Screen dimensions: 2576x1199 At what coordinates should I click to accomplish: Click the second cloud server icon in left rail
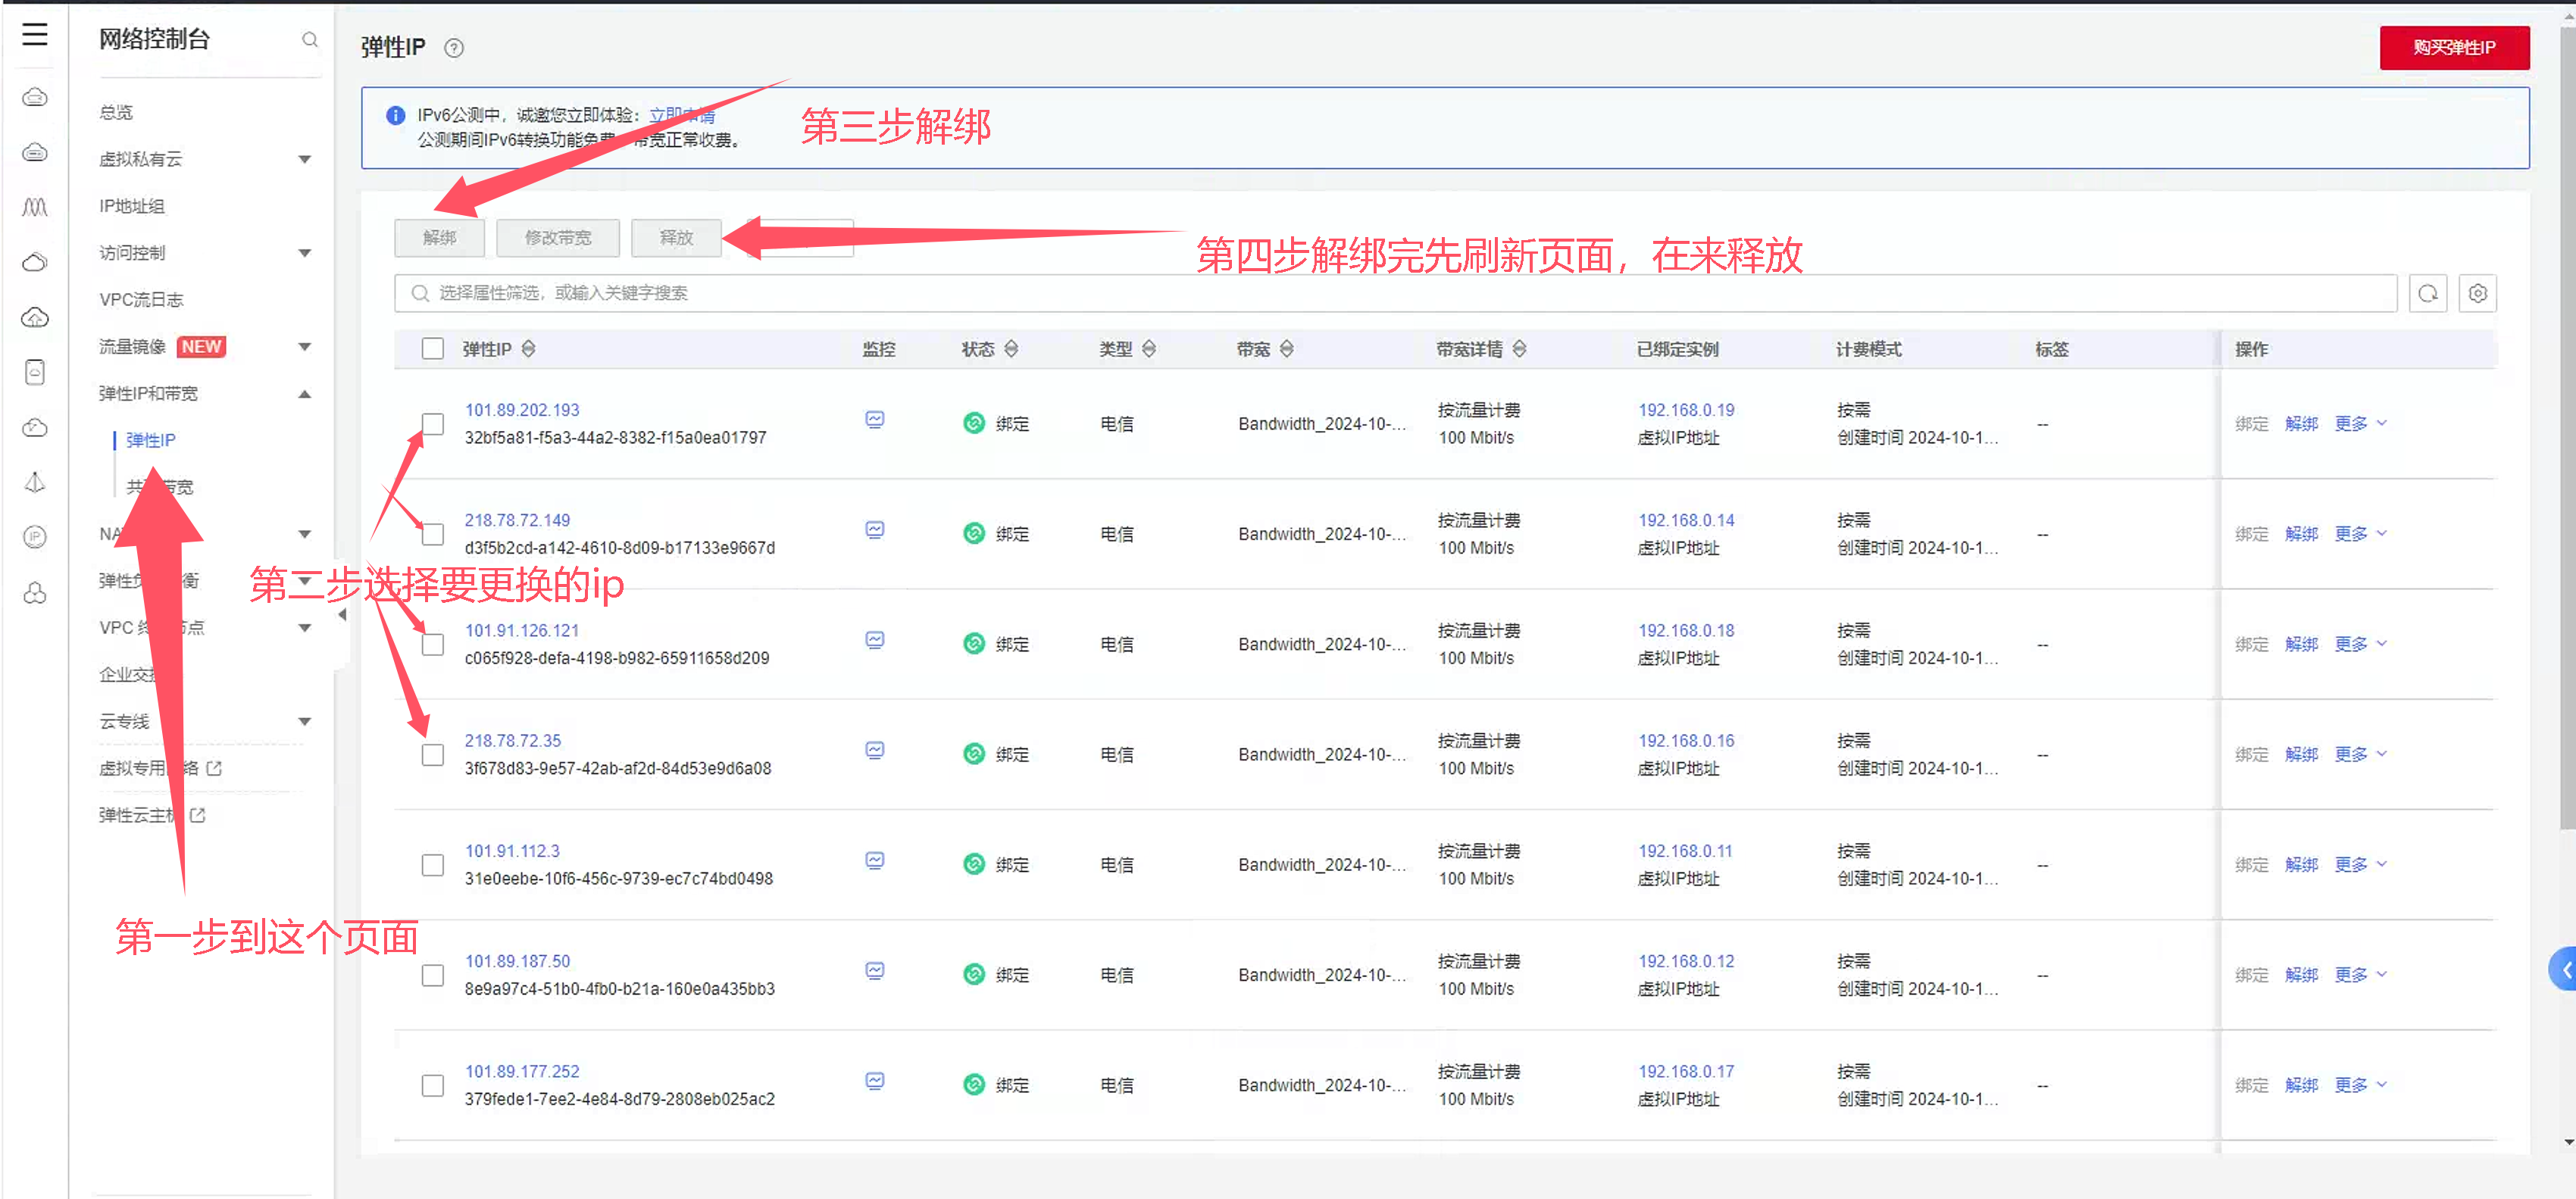click(35, 152)
